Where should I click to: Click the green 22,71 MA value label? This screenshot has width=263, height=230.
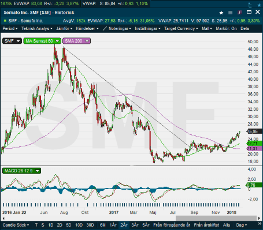[254, 144]
